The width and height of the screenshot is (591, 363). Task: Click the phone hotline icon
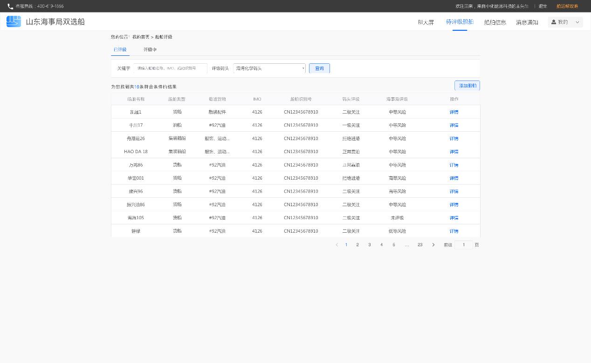coord(10,7)
